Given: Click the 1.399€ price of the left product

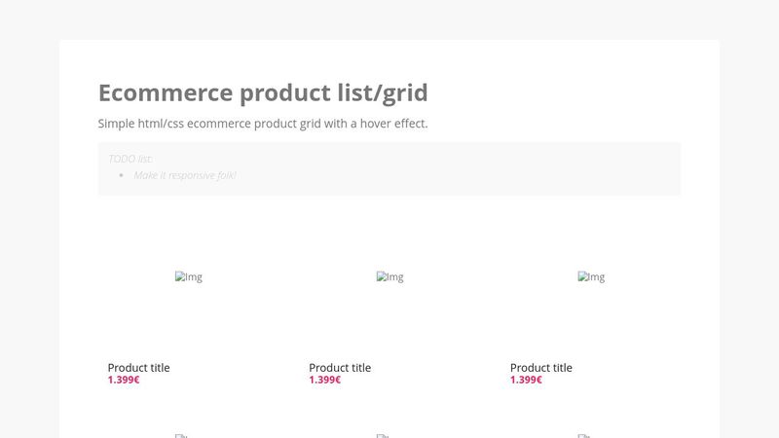Looking at the screenshot, I should 124,380.
